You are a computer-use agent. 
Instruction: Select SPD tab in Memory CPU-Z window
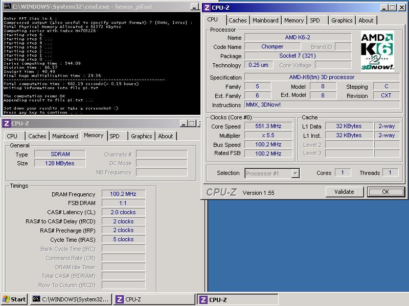(x=118, y=136)
